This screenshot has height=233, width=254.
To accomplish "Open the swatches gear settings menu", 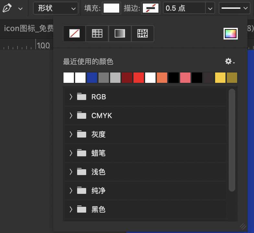I will click(230, 61).
